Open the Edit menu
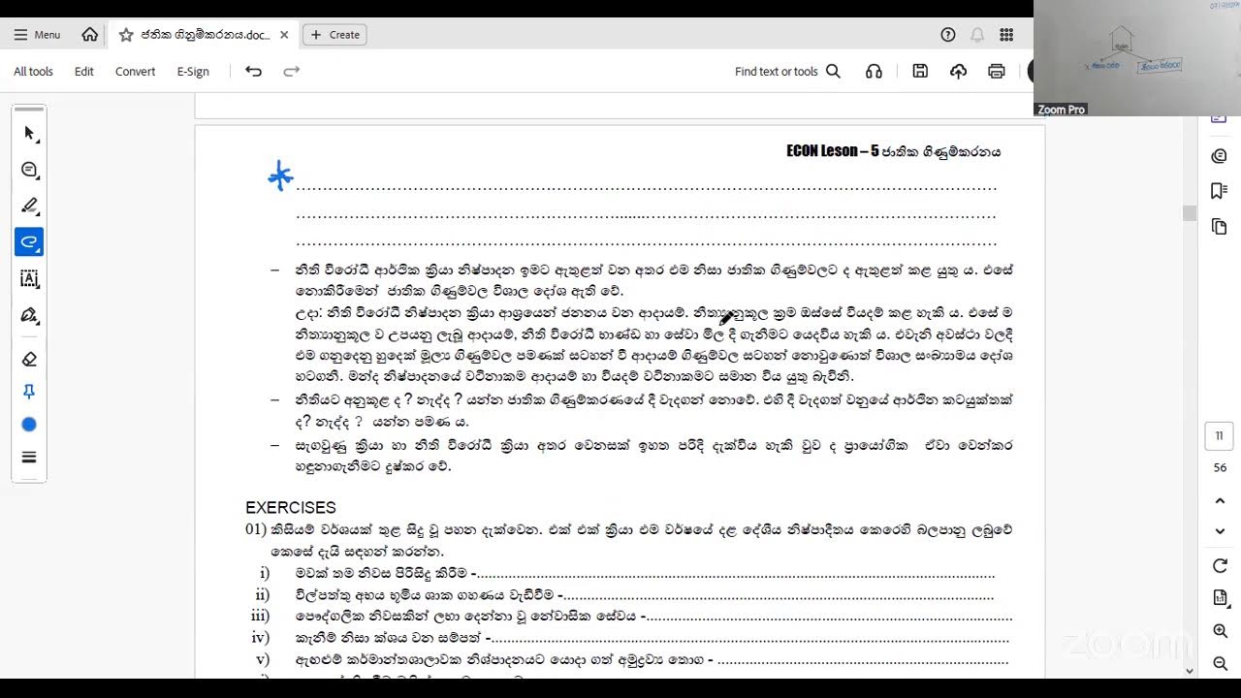1241x698 pixels. click(x=84, y=71)
